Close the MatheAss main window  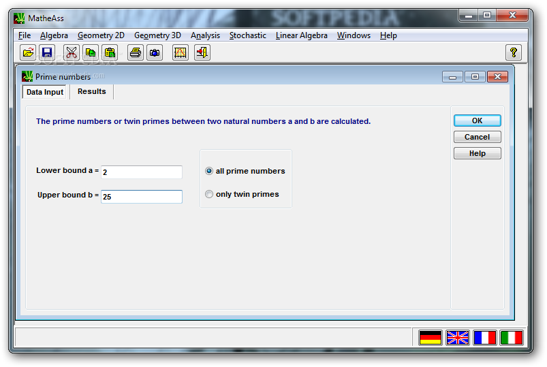pos(512,16)
